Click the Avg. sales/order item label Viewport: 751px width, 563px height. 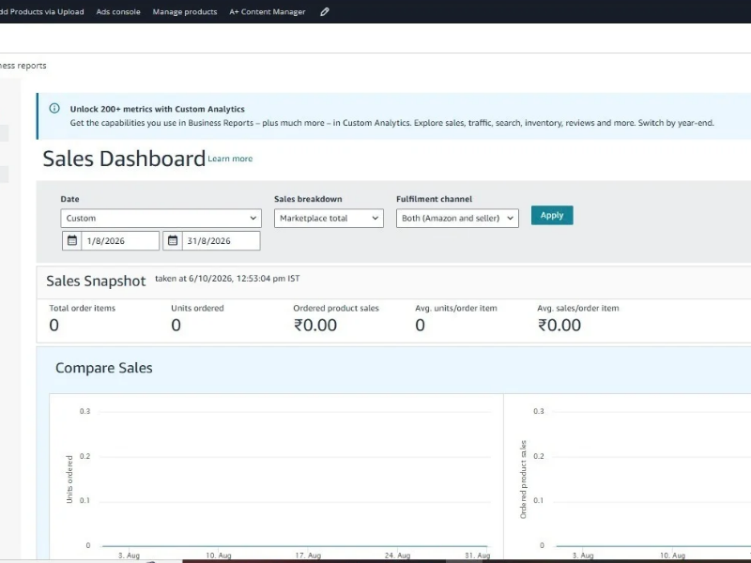[578, 309]
